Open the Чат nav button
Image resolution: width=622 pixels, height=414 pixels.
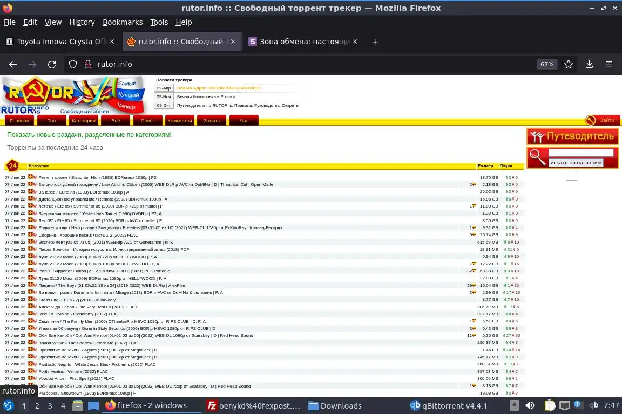coord(244,120)
